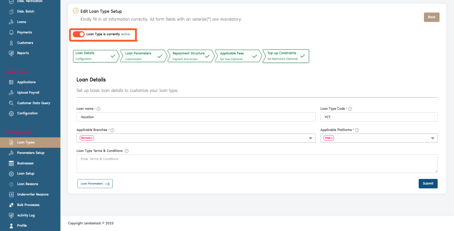Select the Applicable Fees step
The height and width of the screenshot is (231, 454).
pos(236,56)
